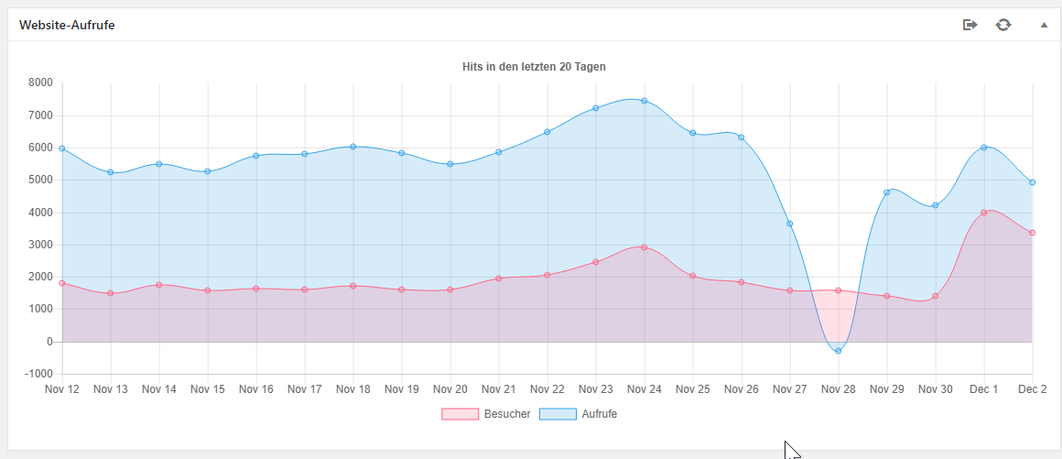Click the Aufrufe data point on Dec 1
Viewport: 1062px width, 459px height.
pyautogui.click(x=983, y=148)
